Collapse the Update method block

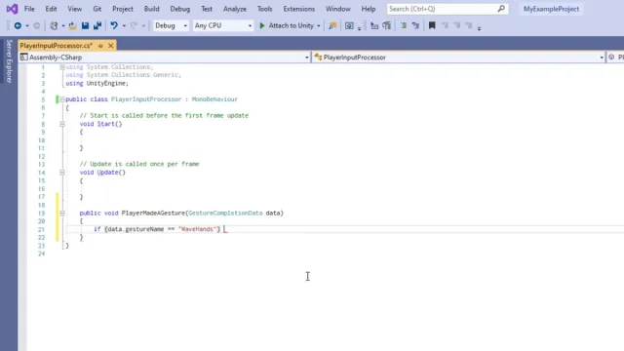click(x=62, y=173)
